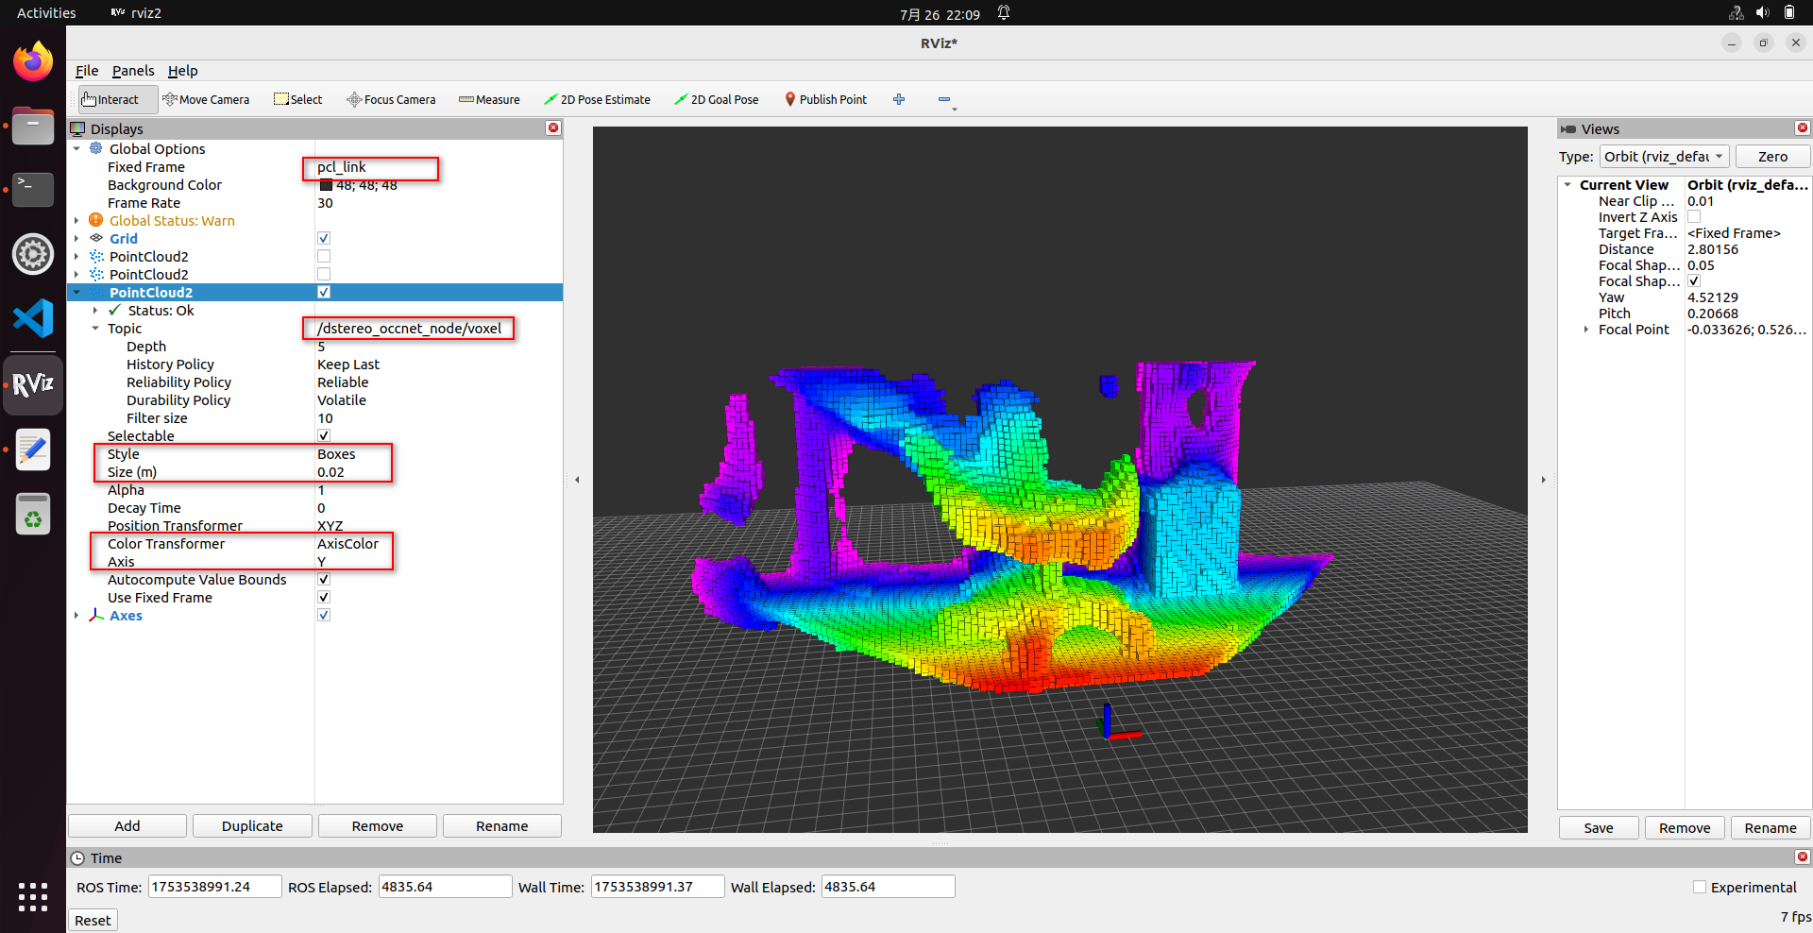Screen dimensions: 1813x933
Task: Collapse the Current View node
Action: click(x=1567, y=185)
